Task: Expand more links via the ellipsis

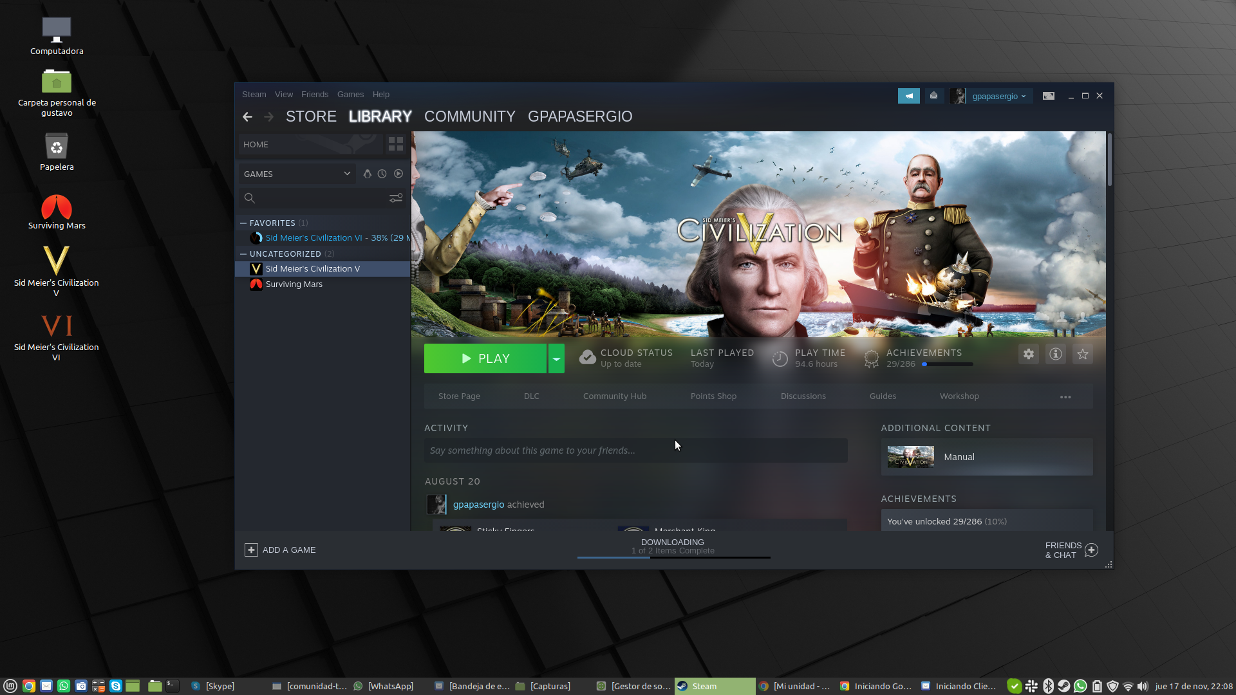Action: [1065, 397]
